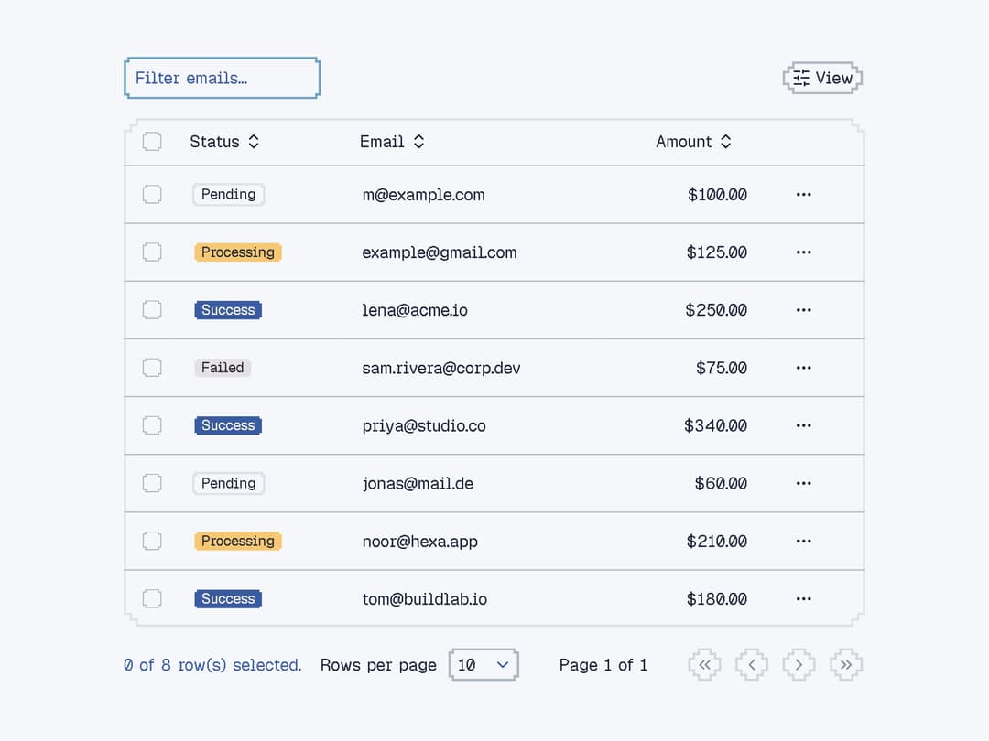Click the 'Page 1 of 1' indicator
Image resolution: width=989 pixels, height=741 pixels.
(x=603, y=665)
